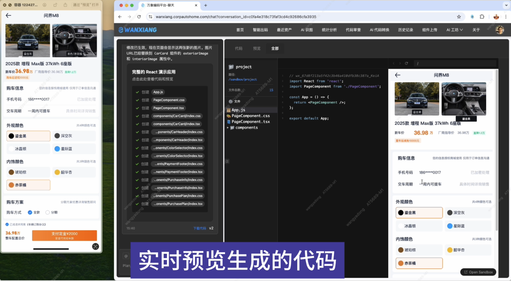The width and height of the screenshot is (511, 281).
Task: Open Chrome three-dot menu
Action: coord(506,17)
